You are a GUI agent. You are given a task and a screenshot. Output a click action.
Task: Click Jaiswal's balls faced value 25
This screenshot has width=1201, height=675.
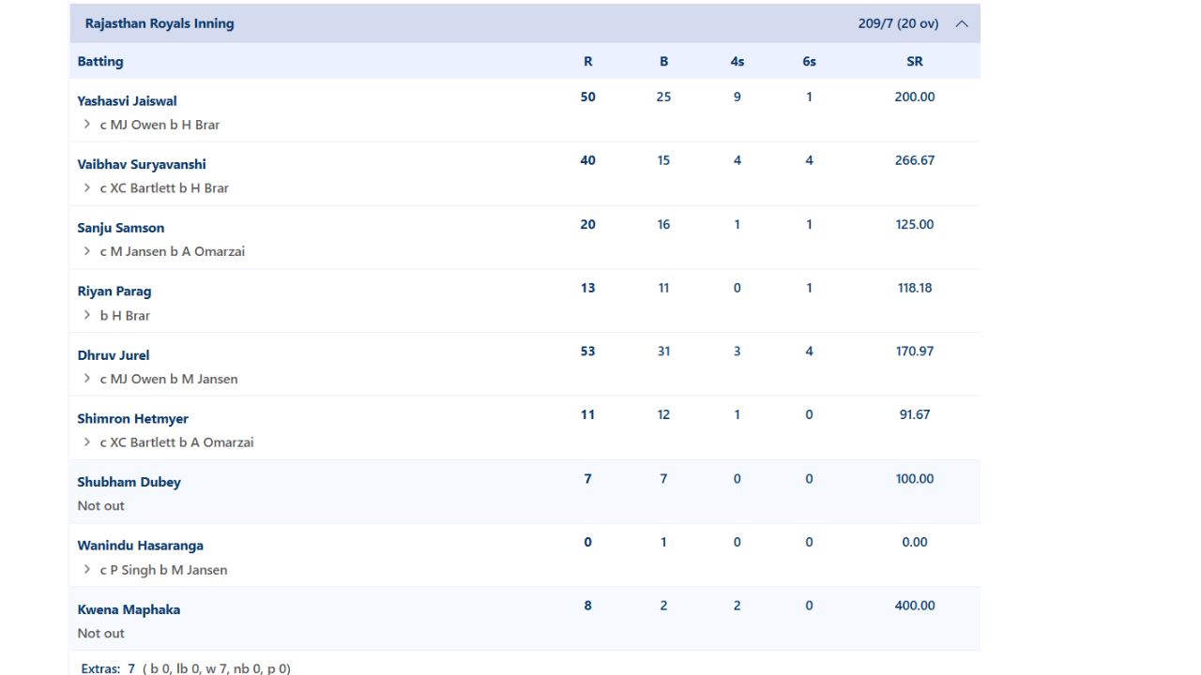click(x=663, y=97)
